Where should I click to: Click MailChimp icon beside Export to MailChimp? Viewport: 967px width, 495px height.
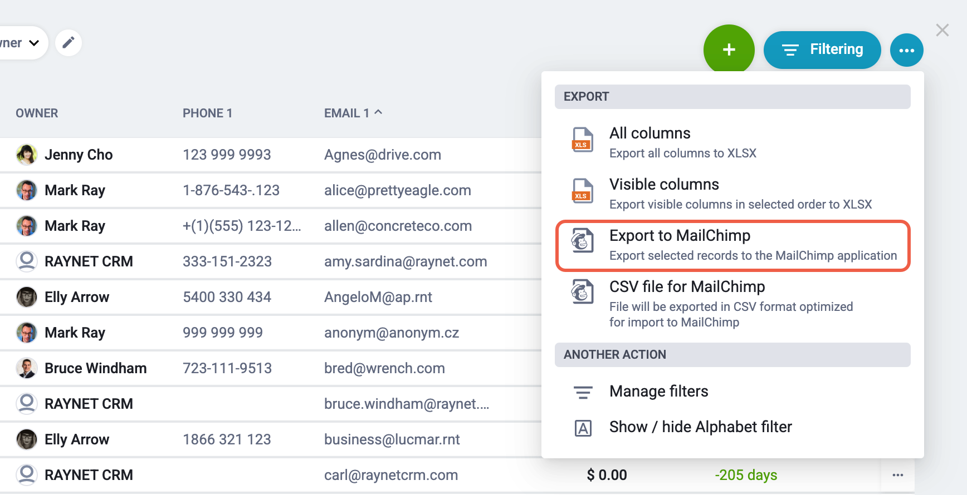pyautogui.click(x=583, y=241)
